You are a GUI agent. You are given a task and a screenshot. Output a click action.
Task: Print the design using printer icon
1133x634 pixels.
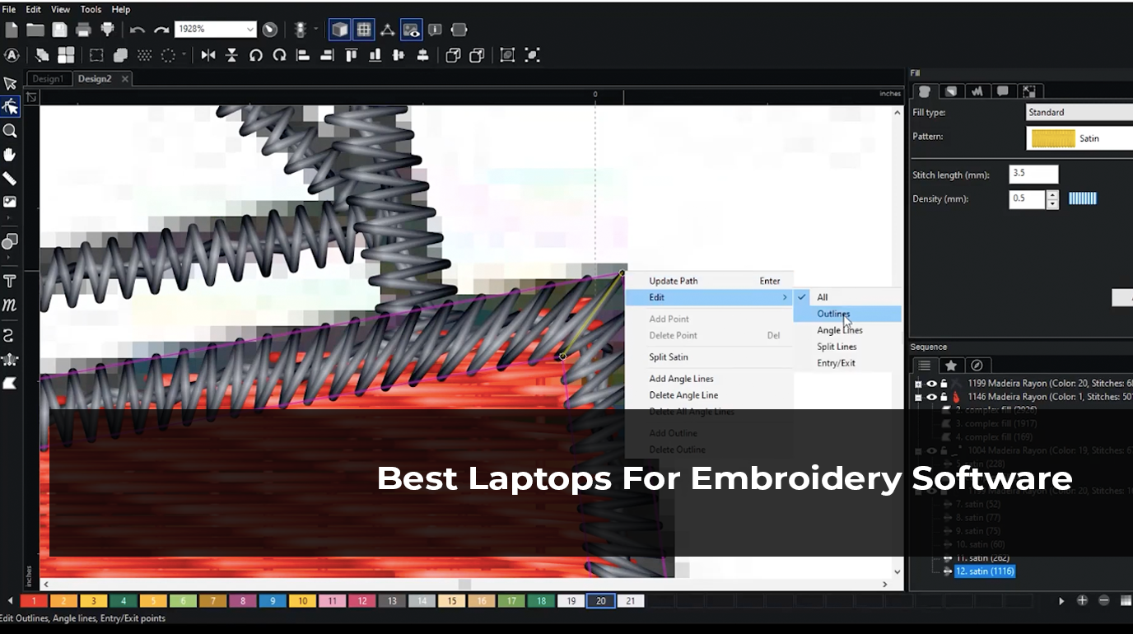pyautogui.click(x=83, y=30)
